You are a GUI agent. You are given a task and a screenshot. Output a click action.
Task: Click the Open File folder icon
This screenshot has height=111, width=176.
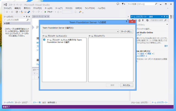[x=22, y=12]
